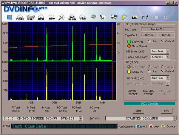The width and height of the screenshot is (179, 135).
Task: Click the PI Peak value 1178
Action: tap(32, 111)
